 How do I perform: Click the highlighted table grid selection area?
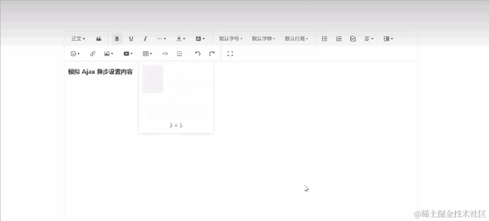click(153, 79)
